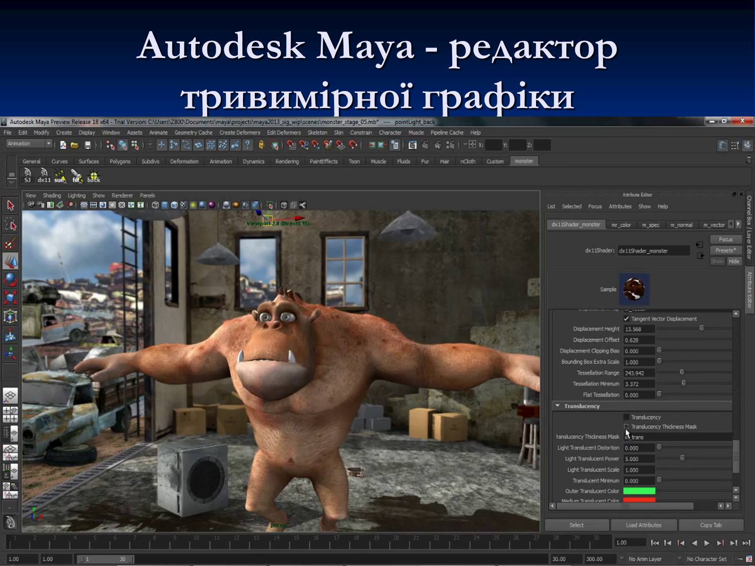The image size is (755, 566).
Task: Click the Displacement Height slider handle
Action: pos(702,328)
